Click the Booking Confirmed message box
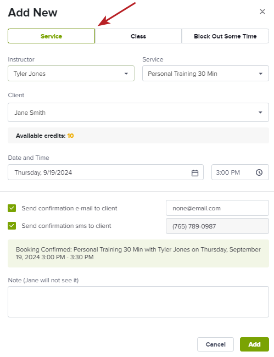 point(138,253)
